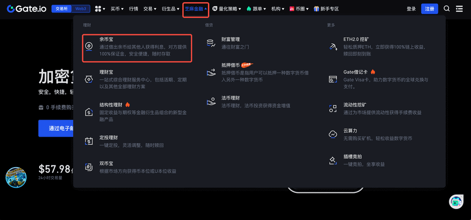Click the ETH2.0 挖矿 pickaxe icon
Viewport: 471px width, 220px height.
pyautogui.click(x=333, y=46)
